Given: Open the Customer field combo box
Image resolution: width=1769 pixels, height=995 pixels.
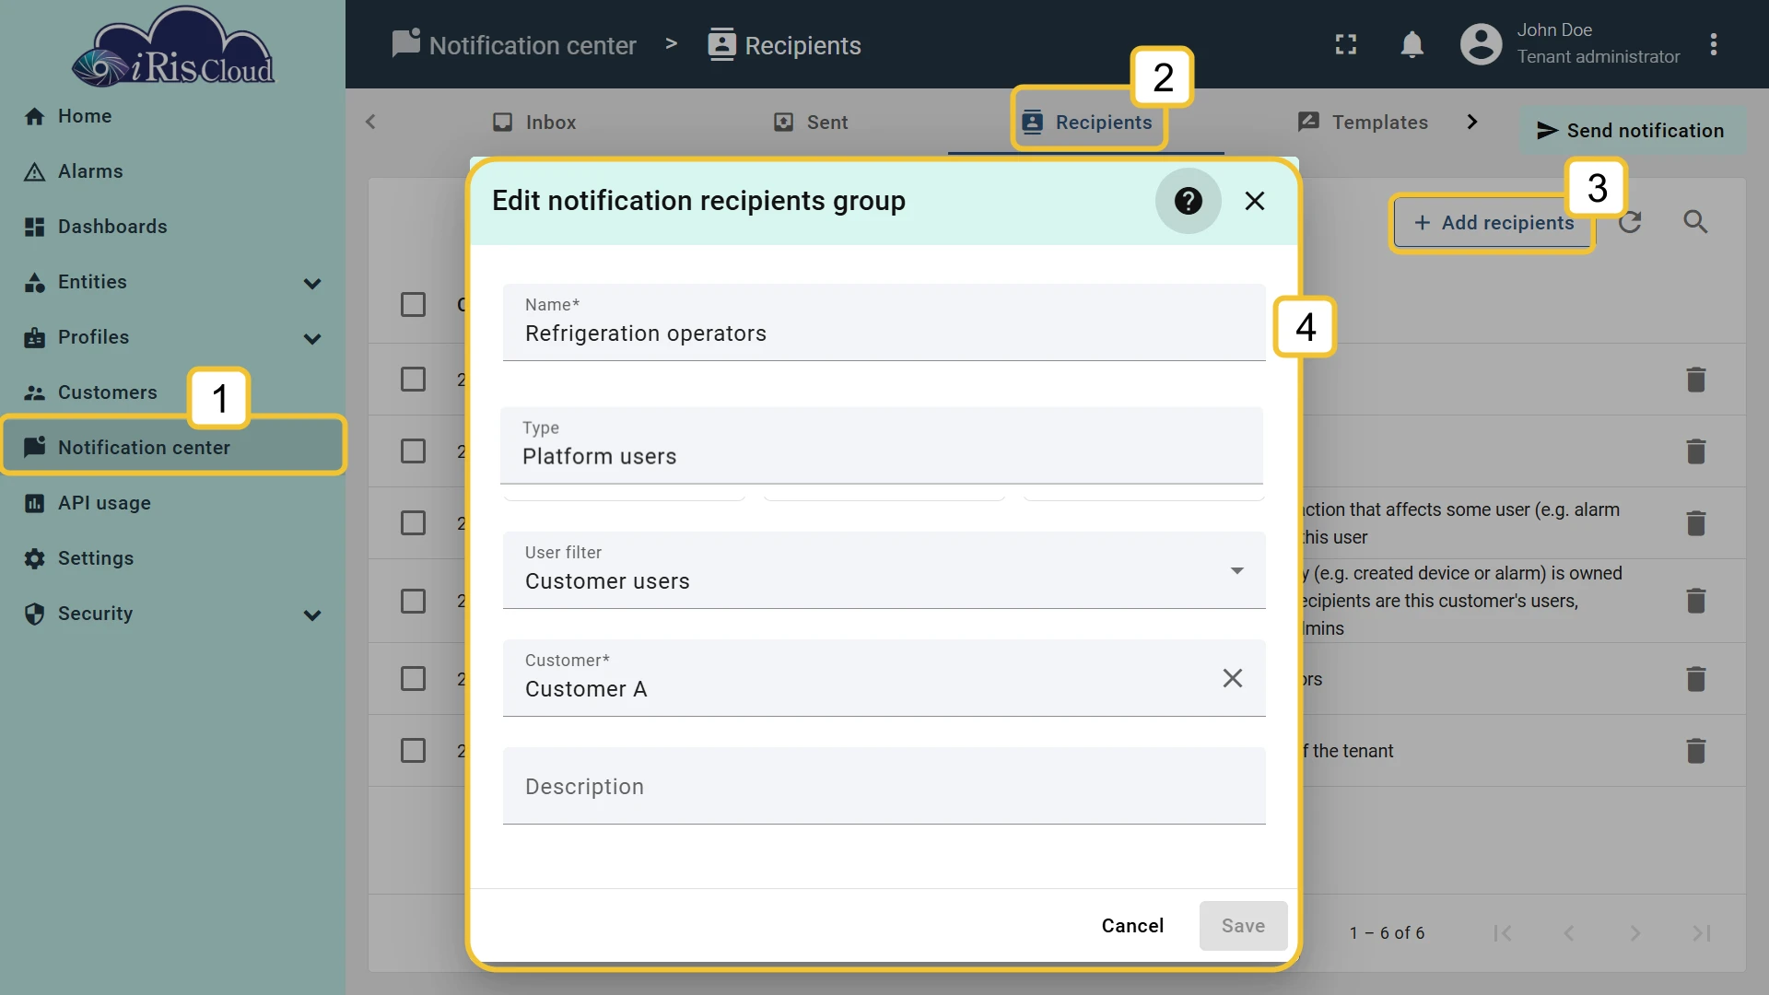Looking at the screenshot, I should pos(884,678).
